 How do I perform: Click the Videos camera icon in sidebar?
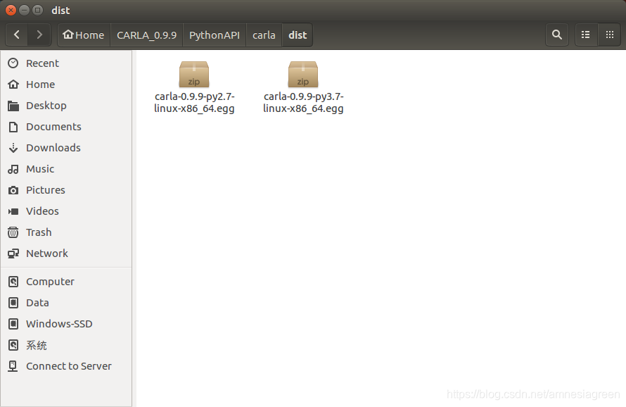pyautogui.click(x=13, y=211)
